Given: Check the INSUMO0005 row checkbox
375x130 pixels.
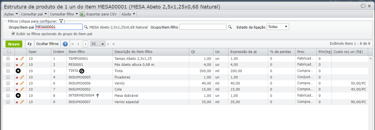Looking at the screenshot, I should click(8, 77).
